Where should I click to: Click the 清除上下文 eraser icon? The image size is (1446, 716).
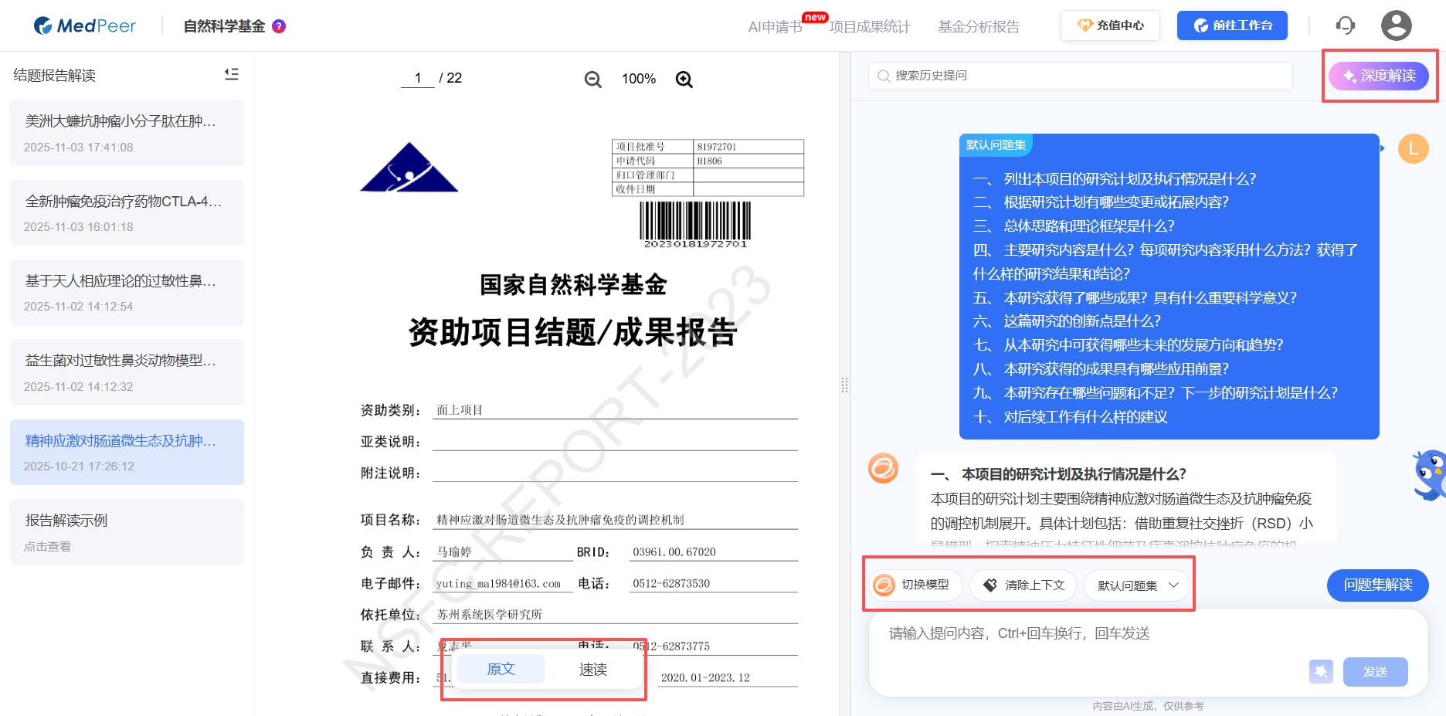[991, 585]
